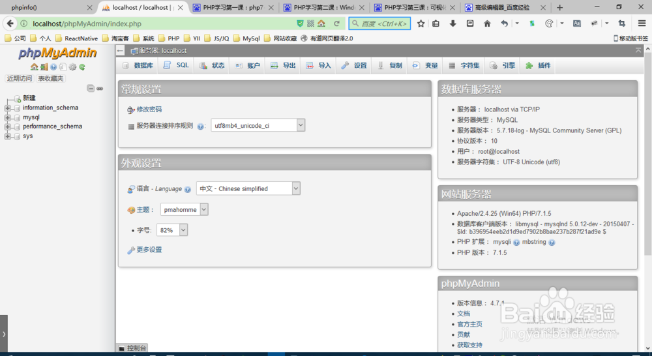Screen dimensions: 652x356
Task: Click the 新建 database tree item
Action: click(x=29, y=98)
